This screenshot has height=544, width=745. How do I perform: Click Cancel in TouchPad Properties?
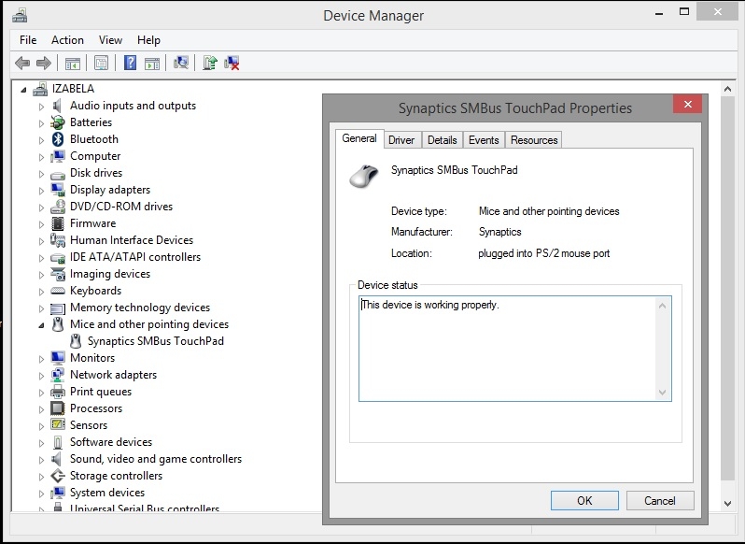pyautogui.click(x=660, y=501)
